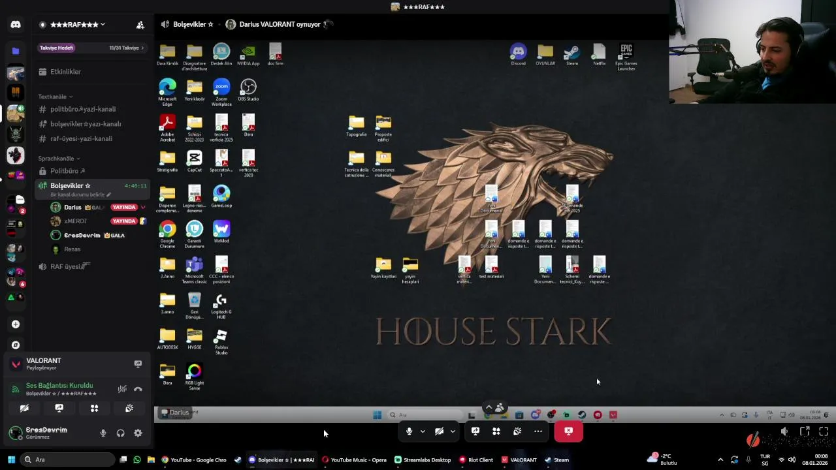Open soundboard from call control bar
The height and width of the screenshot is (470, 836).
(517, 431)
